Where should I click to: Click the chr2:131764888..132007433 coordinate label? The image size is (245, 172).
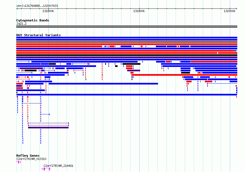(37, 6)
